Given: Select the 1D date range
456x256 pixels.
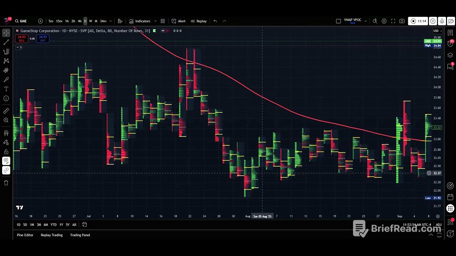Looking at the screenshot, I should pos(19,225).
